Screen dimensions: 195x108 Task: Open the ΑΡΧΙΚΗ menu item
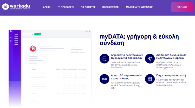point(47,7)
